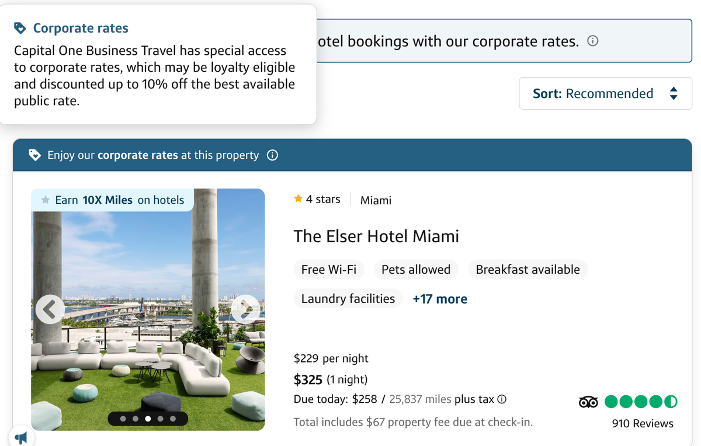
Task: Advance to next hotel photo arrow
Action: (x=245, y=309)
